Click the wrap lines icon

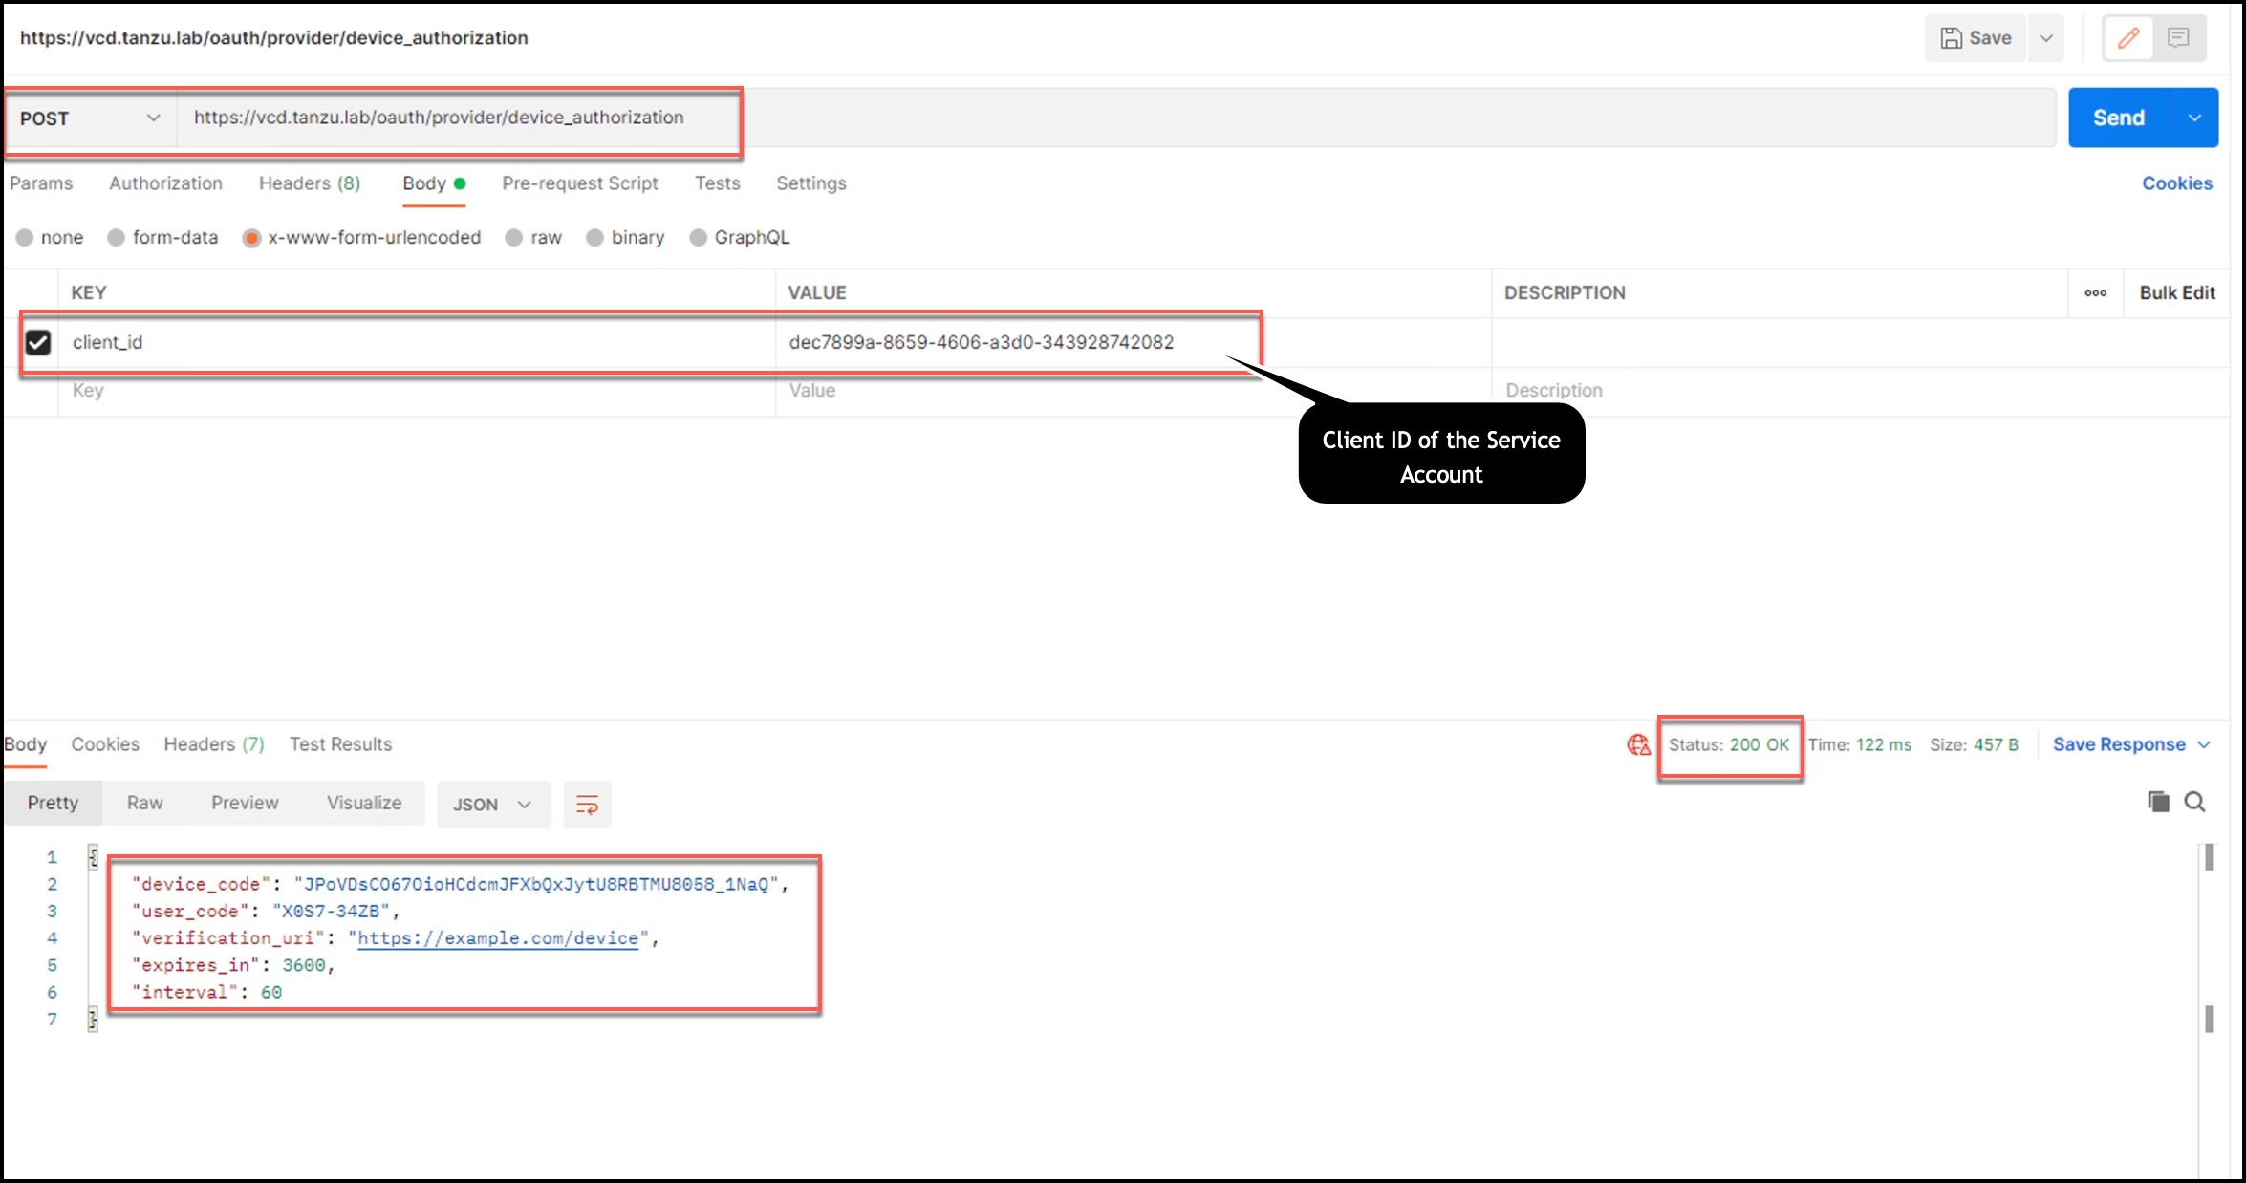[x=587, y=805]
